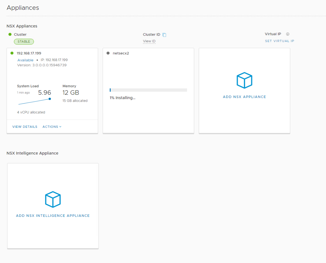Click the green status dot for 192.168.17.199
This screenshot has height=263, width=326.
point(12,53)
